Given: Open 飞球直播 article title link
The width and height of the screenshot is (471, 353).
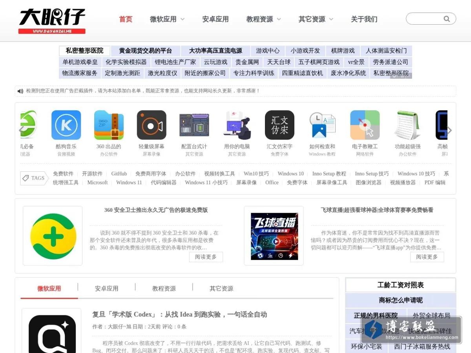Looking at the screenshot, I should tap(377, 210).
